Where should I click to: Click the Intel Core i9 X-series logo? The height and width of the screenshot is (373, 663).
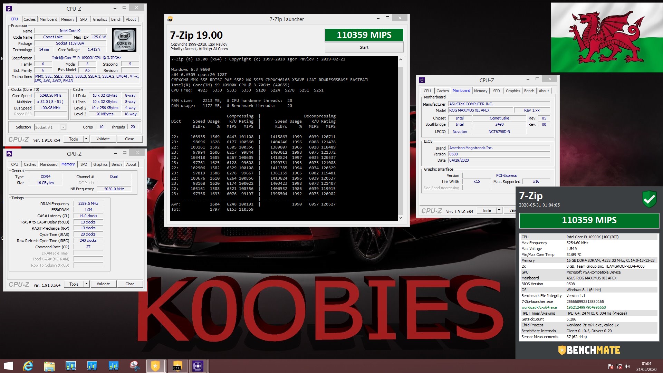coord(124,40)
